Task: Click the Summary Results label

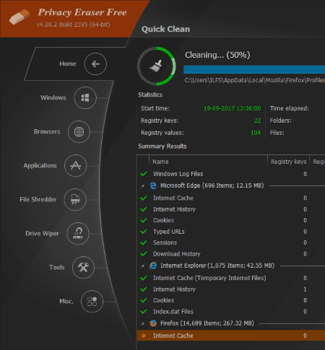Action: click(162, 146)
